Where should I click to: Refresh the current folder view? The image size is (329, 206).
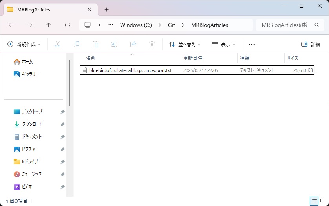coord(68,25)
